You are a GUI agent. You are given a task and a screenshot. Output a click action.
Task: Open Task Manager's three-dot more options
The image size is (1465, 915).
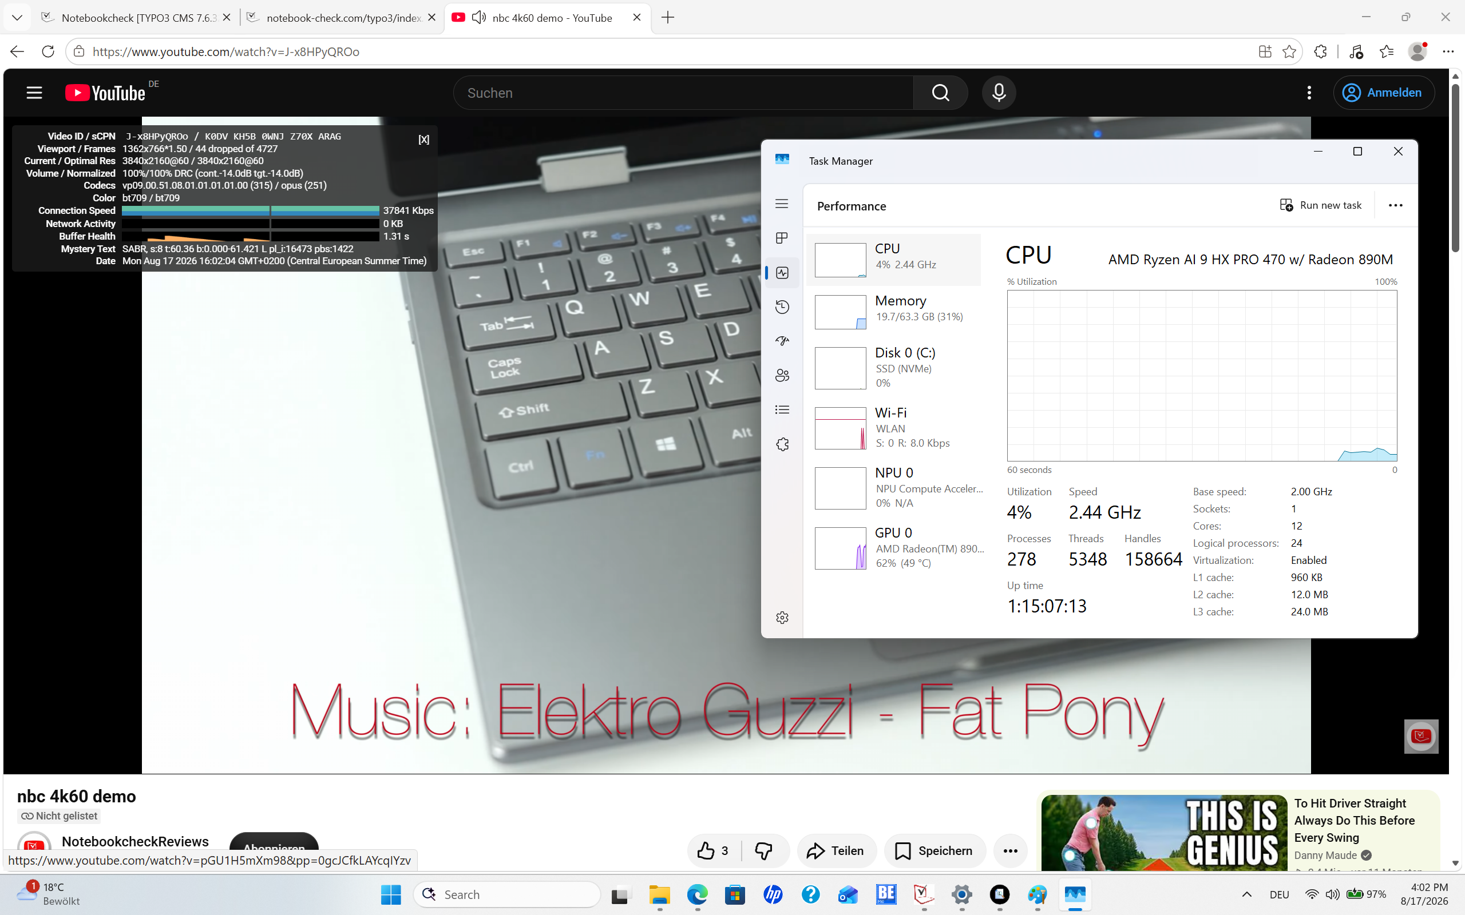pos(1395,206)
